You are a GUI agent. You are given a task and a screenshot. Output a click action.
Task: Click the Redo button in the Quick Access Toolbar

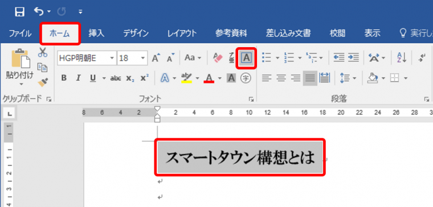click(61, 11)
